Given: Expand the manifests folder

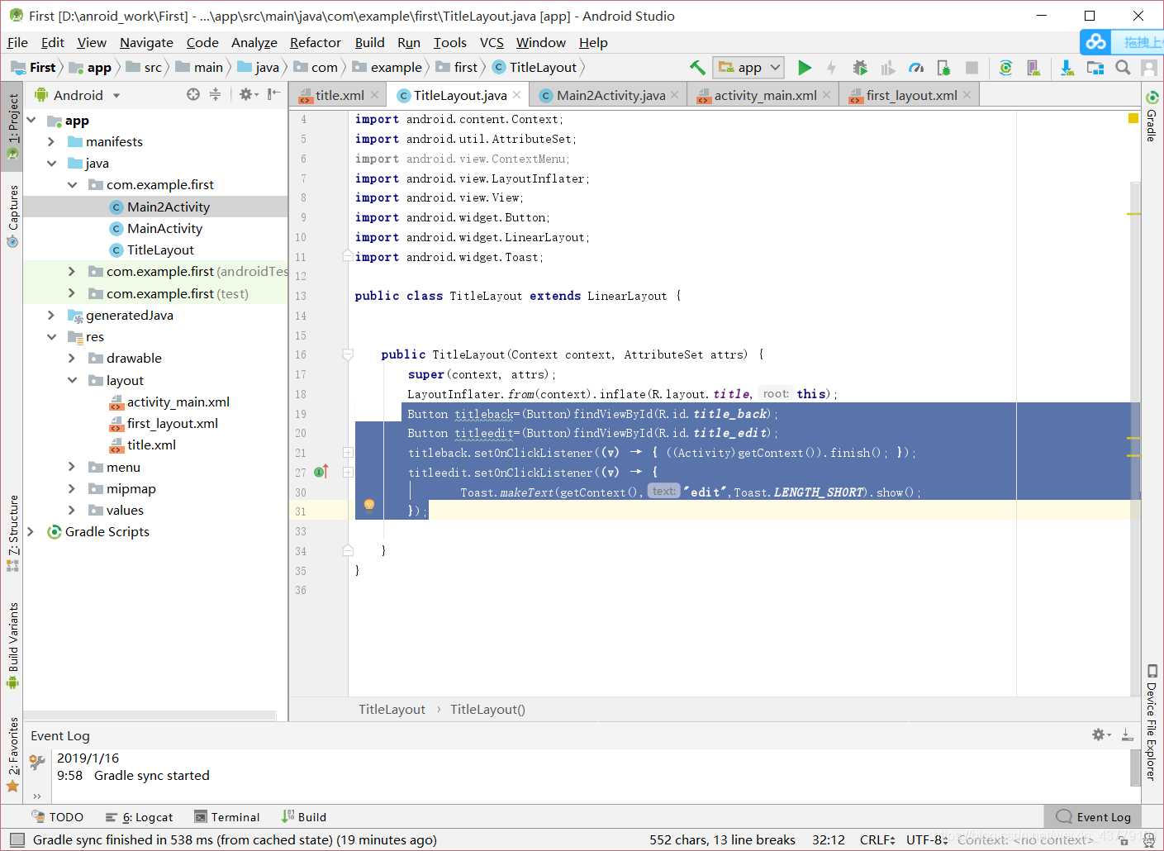Looking at the screenshot, I should coord(51,142).
